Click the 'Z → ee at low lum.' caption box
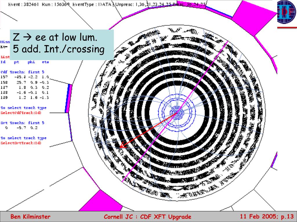The height and width of the screenshot is (222, 297). pyautogui.click(x=62, y=45)
